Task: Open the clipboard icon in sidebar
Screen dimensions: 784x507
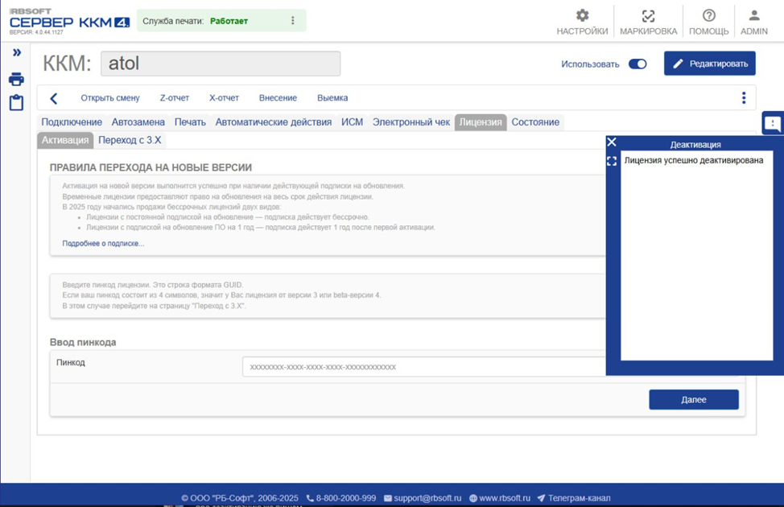Action: click(x=16, y=103)
